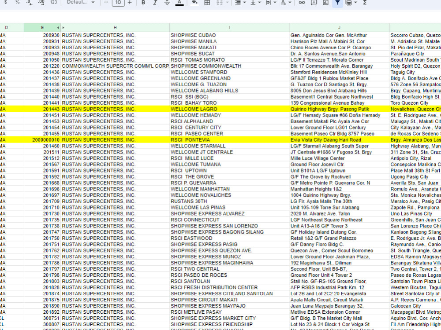Open the text rotation dropdown
Viewport: 441px width, 330px height.
286,3
